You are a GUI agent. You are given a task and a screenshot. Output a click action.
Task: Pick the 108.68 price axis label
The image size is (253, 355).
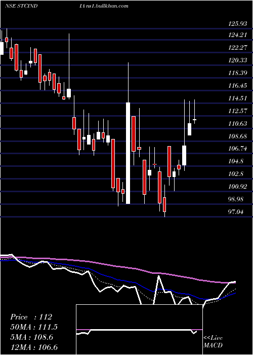click(237, 136)
